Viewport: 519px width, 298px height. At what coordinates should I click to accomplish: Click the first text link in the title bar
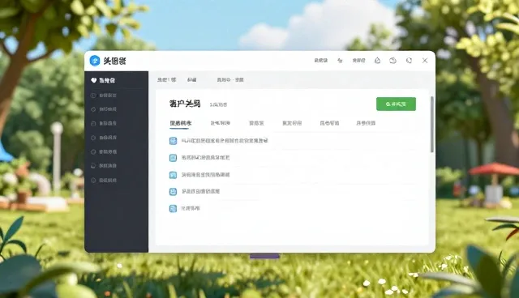tap(321, 61)
